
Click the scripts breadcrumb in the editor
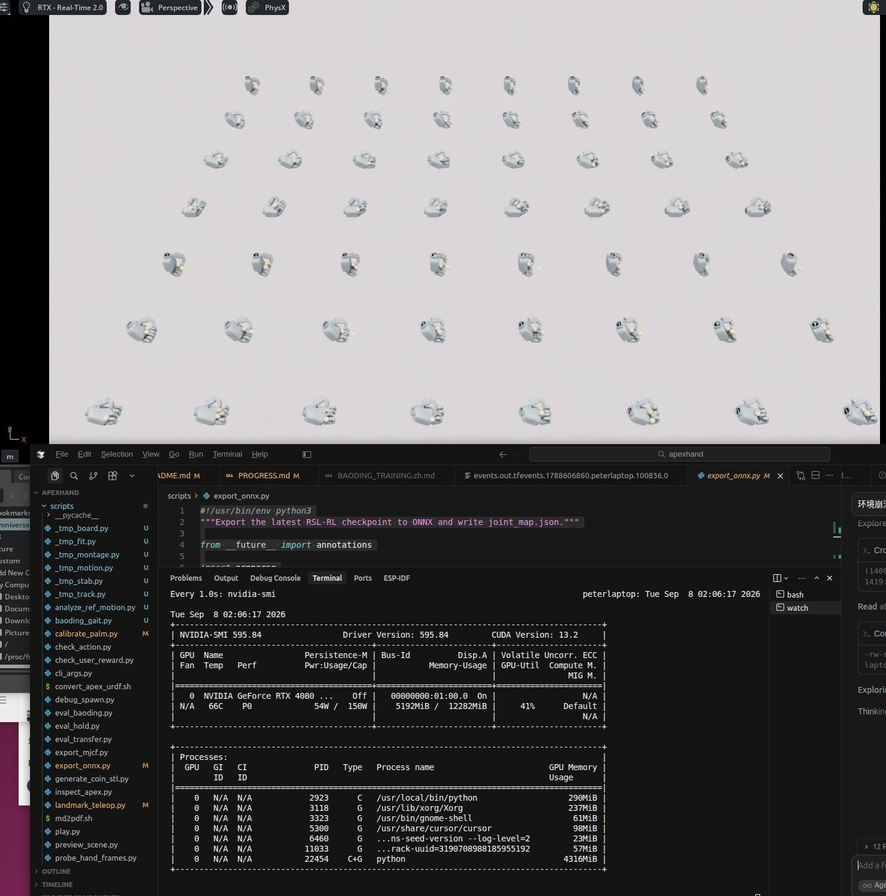tap(179, 496)
